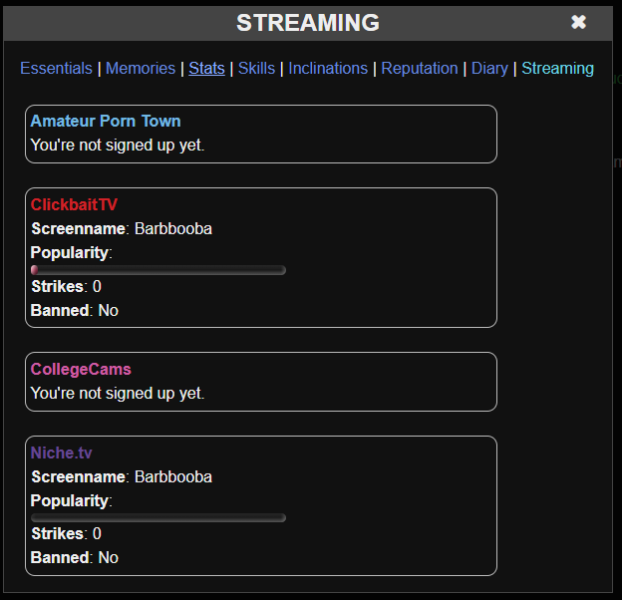This screenshot has width=622, height=600.
Task: Open the Essentials tab
Action: 56,68
